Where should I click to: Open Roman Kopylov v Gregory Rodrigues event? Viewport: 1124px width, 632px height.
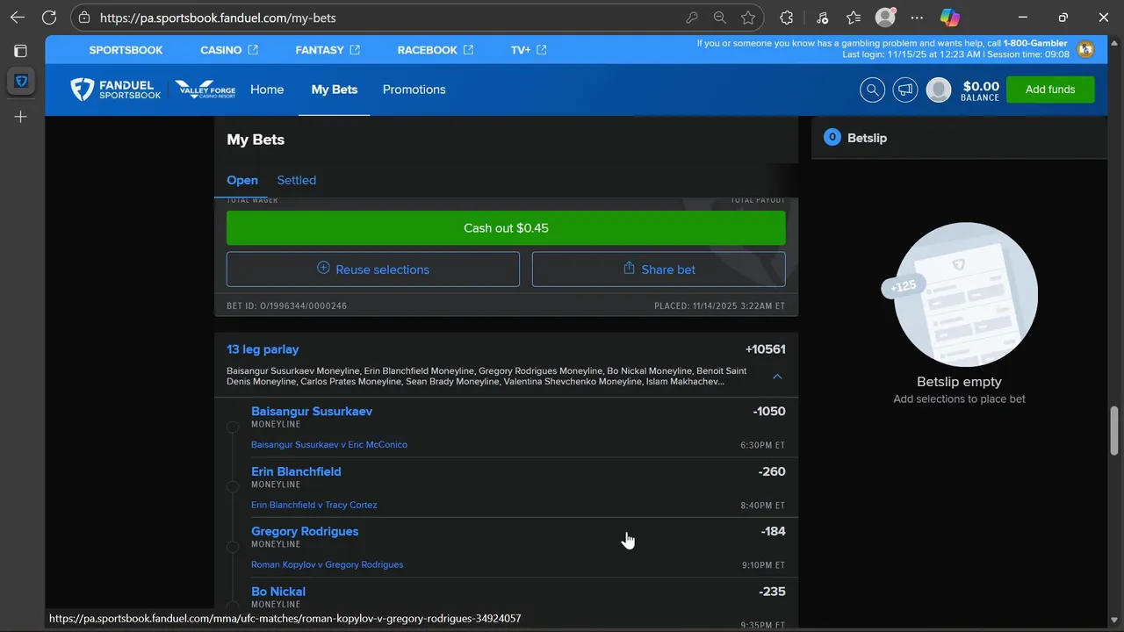click(x=328, y=564)
